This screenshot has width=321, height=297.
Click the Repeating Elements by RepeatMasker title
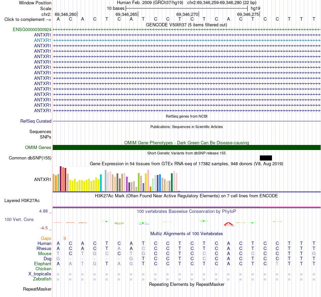coord(187,284)
